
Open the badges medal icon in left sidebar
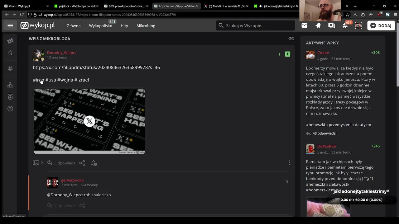coord(10,97)
